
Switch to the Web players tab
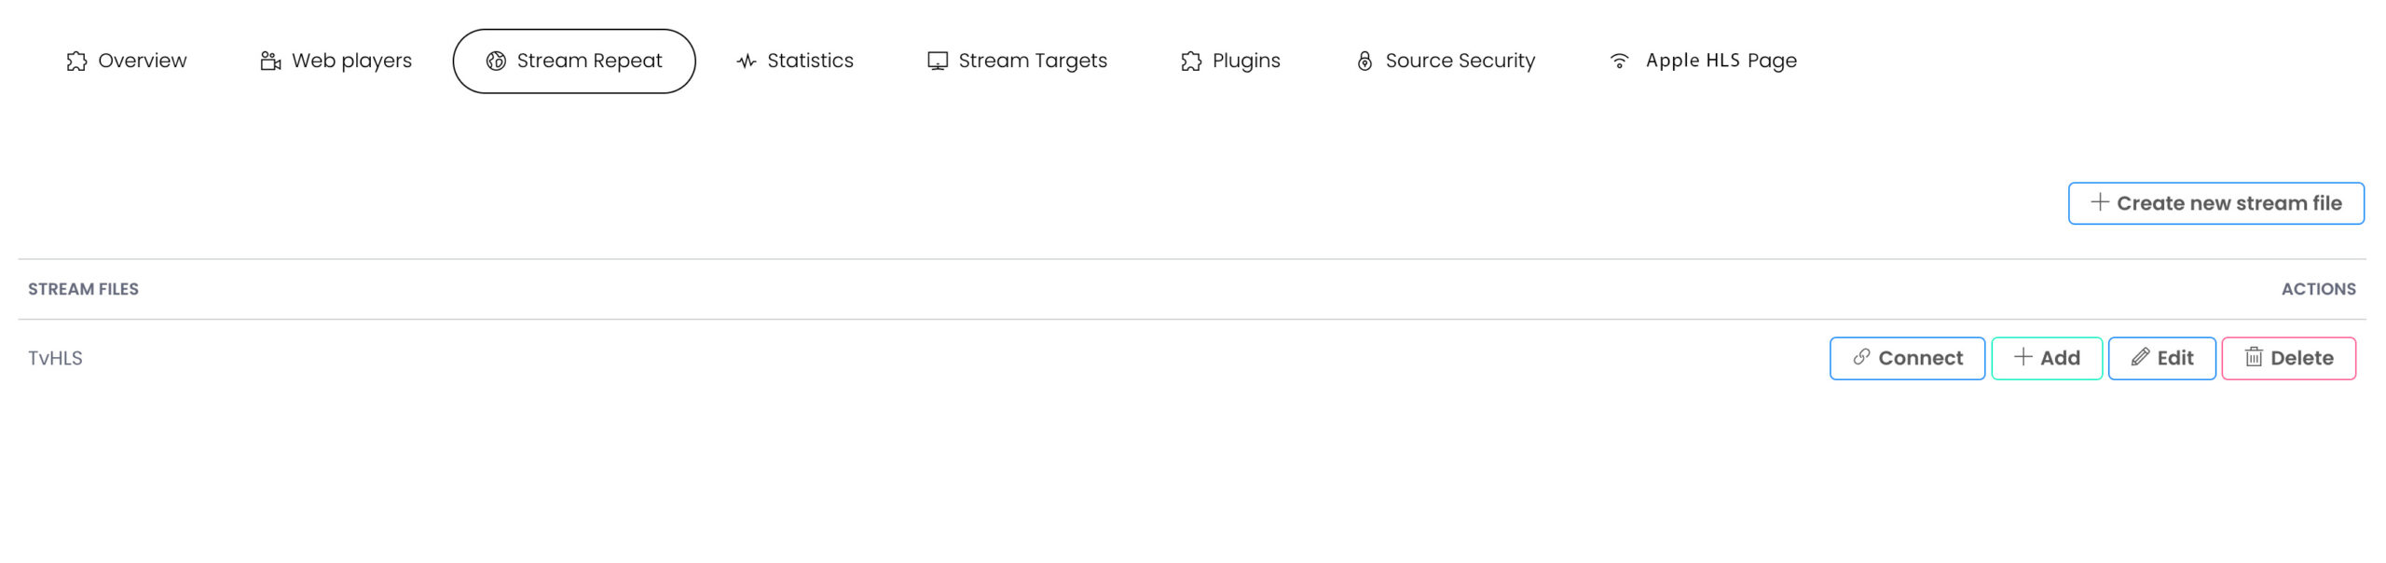tap(350, 62)
